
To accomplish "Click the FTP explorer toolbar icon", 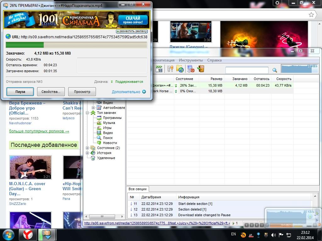I will click(180, 69).
